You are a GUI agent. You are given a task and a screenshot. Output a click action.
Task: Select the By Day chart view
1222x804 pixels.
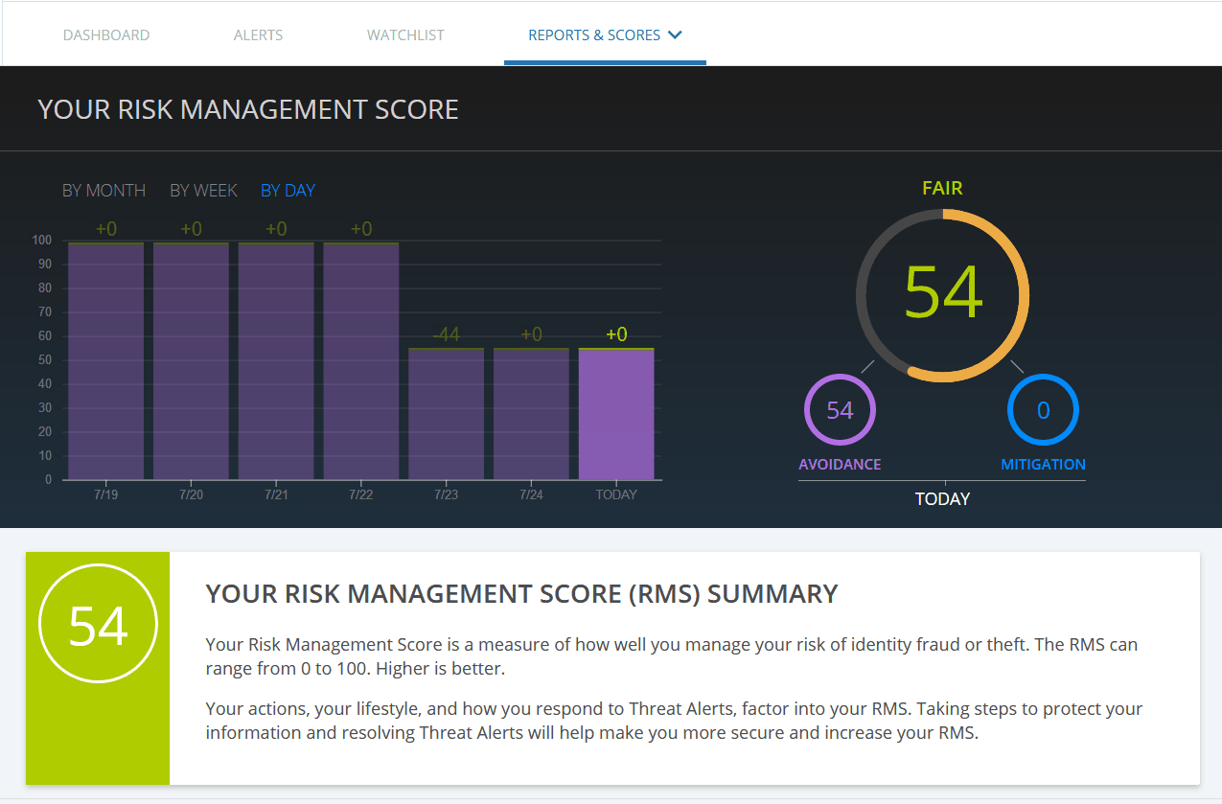point(288,191)
